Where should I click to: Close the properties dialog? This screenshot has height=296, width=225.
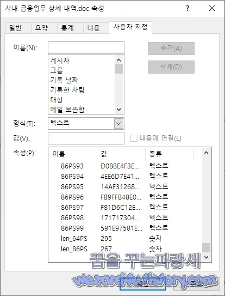tap(212, 8)
